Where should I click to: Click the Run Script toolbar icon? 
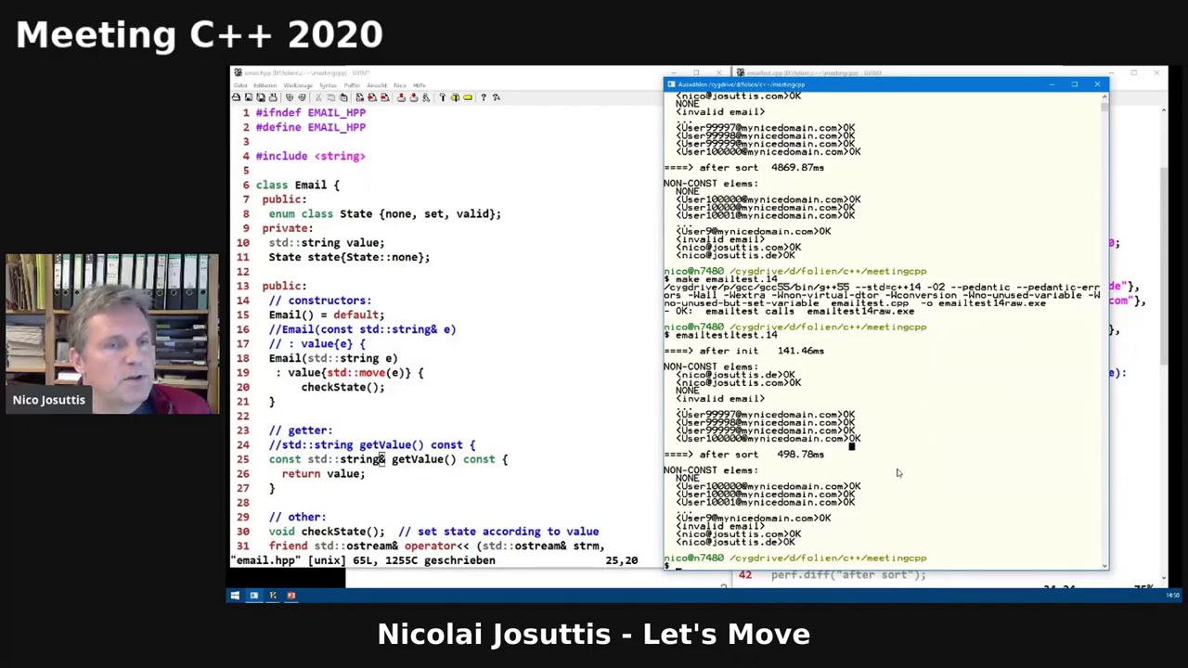click(x=426, y=97)
